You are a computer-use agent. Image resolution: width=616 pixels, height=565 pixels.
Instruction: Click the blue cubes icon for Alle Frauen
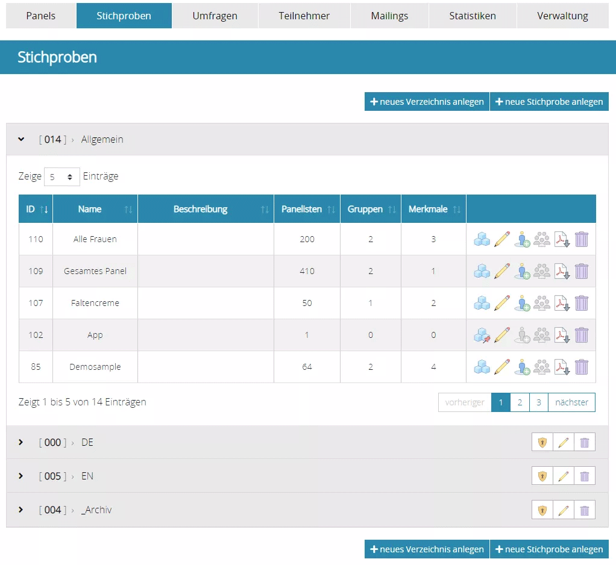click(x=482, y=239)
